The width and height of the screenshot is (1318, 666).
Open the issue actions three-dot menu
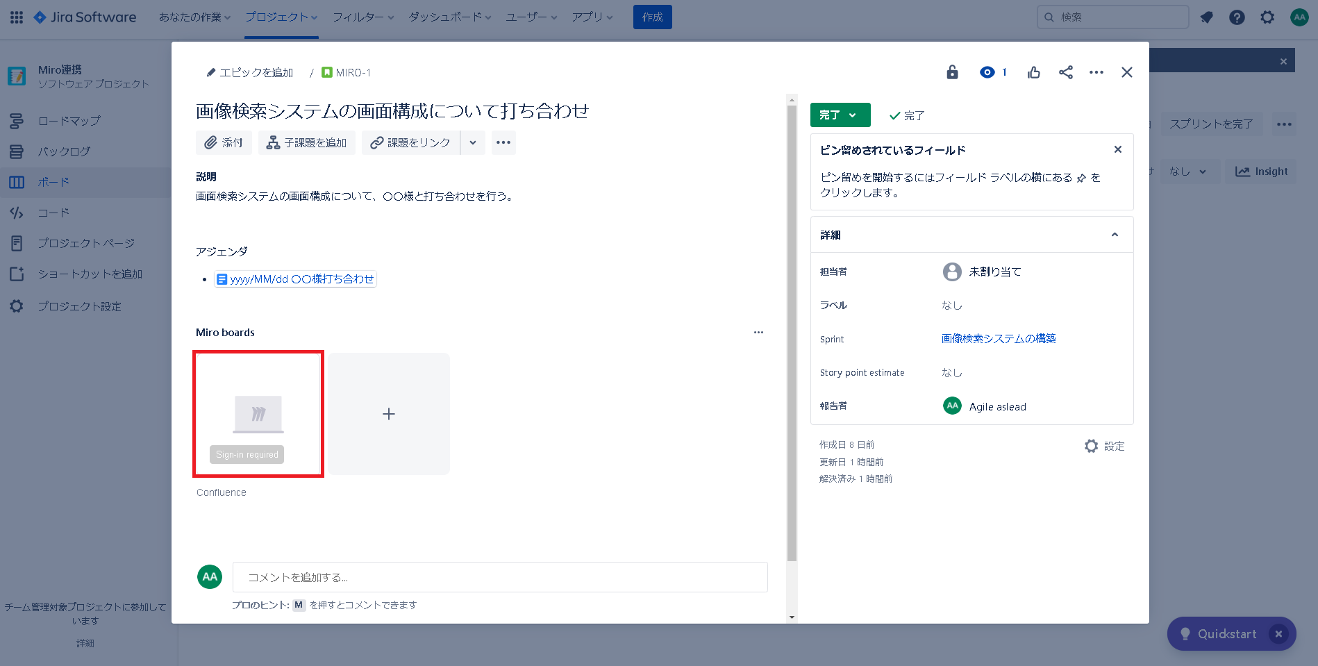[1096, 72]
